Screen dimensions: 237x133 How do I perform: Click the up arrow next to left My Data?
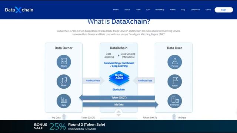(x=64, y=117)
